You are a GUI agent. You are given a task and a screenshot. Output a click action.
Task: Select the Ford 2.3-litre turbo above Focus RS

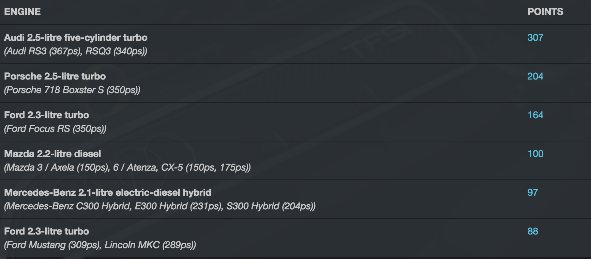point(46,115)
